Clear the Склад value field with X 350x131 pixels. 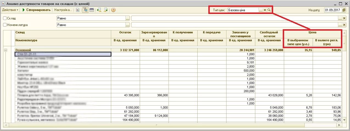[344, 18]
